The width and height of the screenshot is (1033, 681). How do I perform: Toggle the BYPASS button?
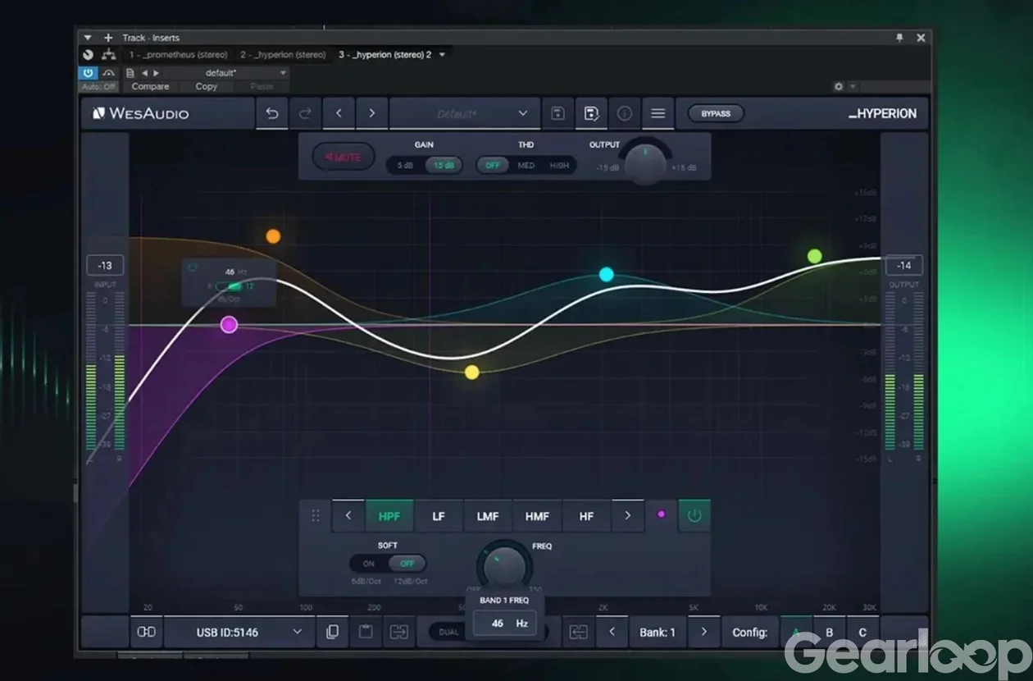point(716,113)
